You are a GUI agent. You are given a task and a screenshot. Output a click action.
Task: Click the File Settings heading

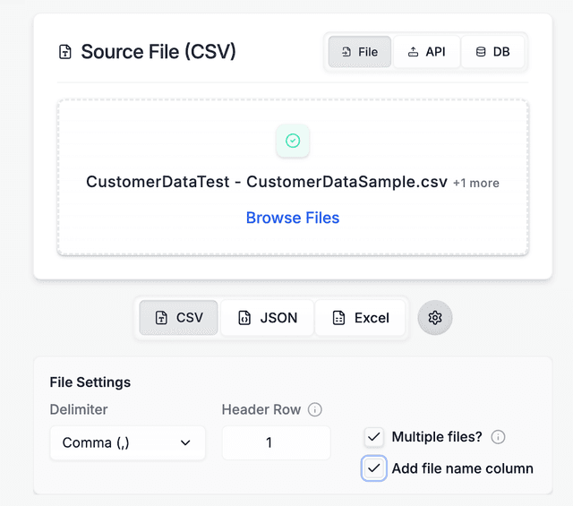tap(90, 382)
